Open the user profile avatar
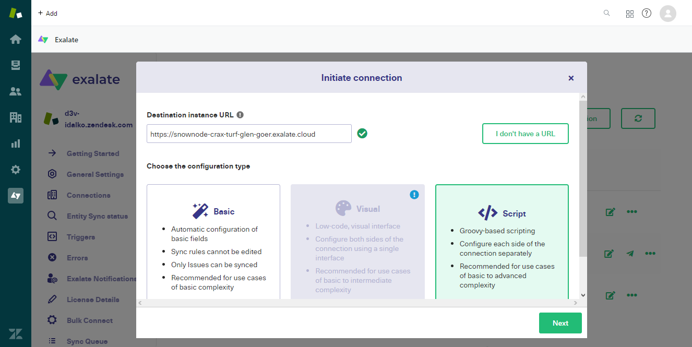 [668, 13]
